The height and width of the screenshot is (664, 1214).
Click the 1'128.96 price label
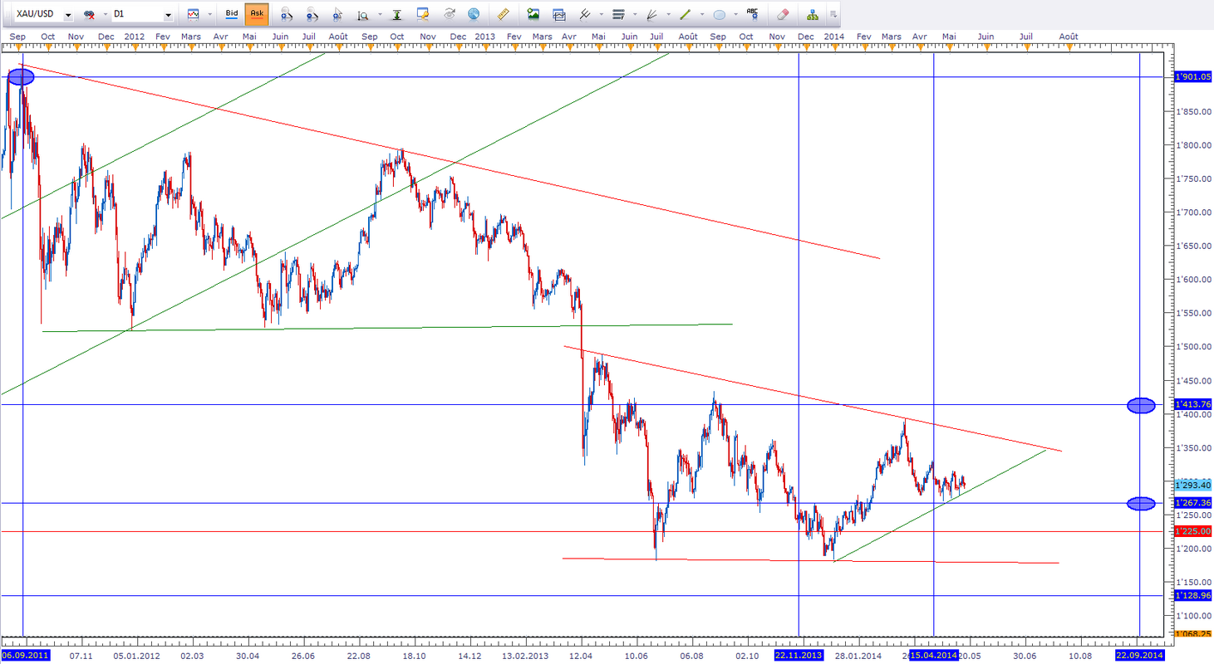[1193, 596]
